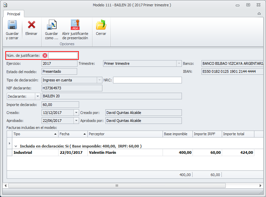This screenshot has height=197, width=266.
Task: Click the NRC text field
Action: 147,80
